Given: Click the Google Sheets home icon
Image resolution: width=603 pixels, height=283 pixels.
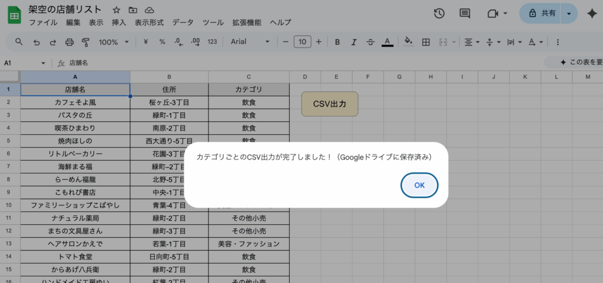Looking at the screenshot, I should click(x=15, y=16).
